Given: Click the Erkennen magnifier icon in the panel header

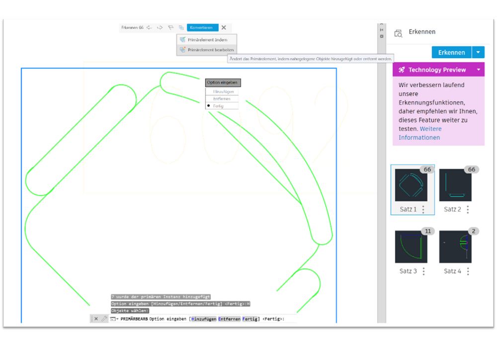Looking at the screenshot, I should pyautogui.click(x=398, y=32).
